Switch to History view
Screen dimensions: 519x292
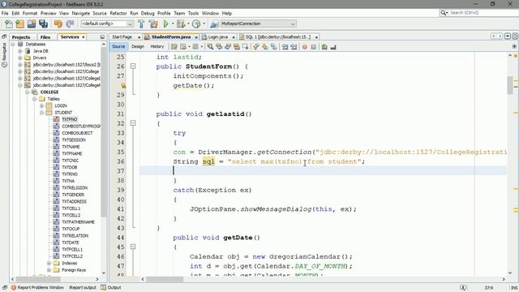[x=157, y=47]
